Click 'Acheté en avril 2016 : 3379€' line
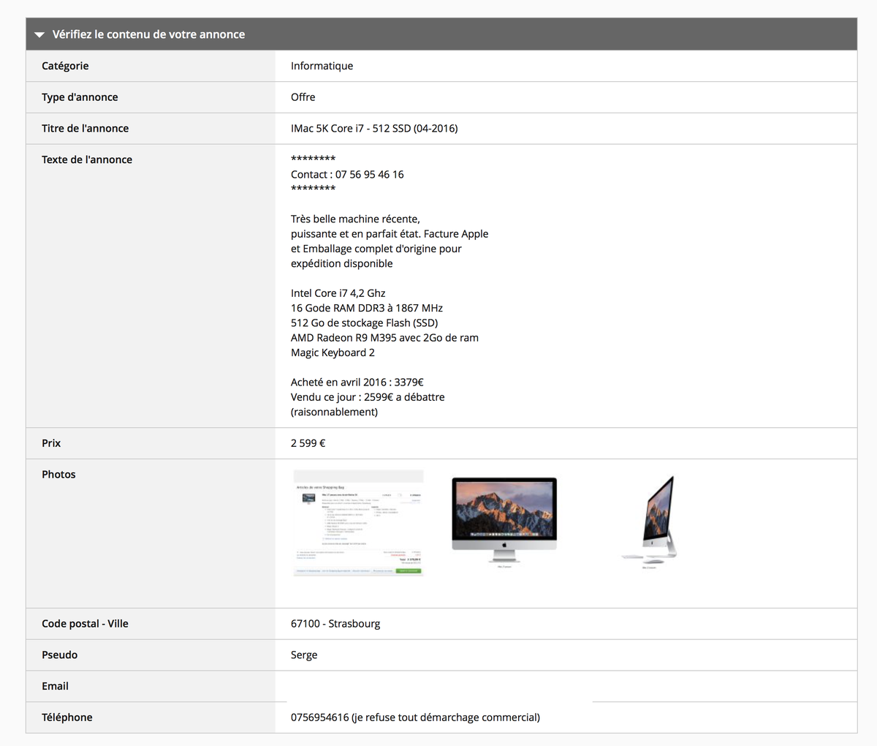Image resolution: width=877 pixels, height=746 pixels. 357,383
